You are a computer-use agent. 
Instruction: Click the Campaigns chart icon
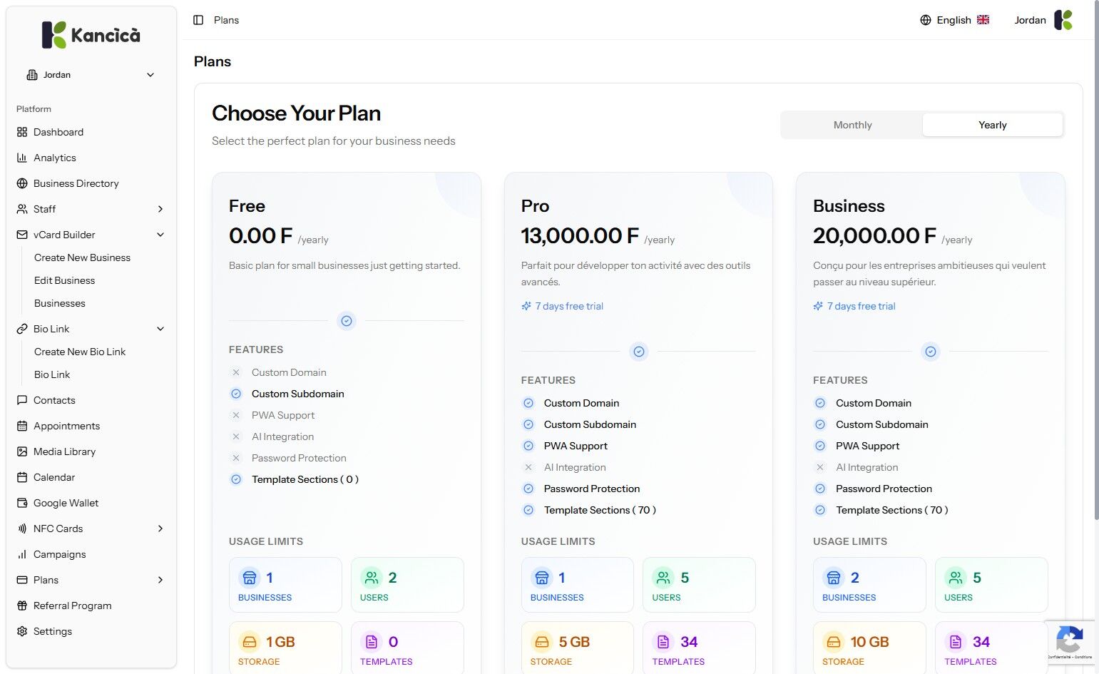point(22,554)
